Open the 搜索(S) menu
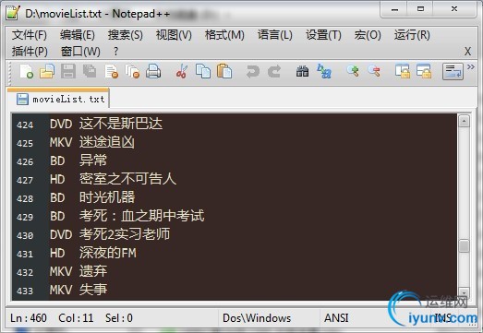 click(126, 35)
